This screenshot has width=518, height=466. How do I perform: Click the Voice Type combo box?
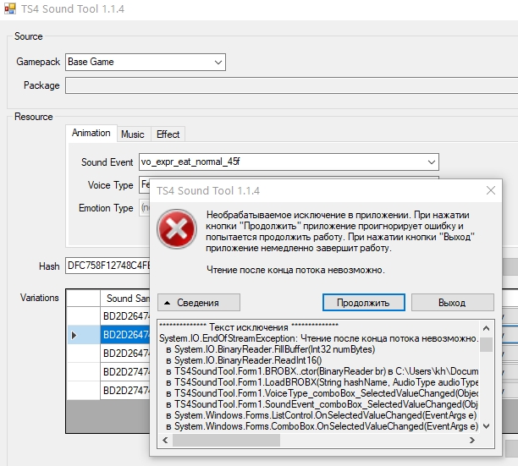145,185
